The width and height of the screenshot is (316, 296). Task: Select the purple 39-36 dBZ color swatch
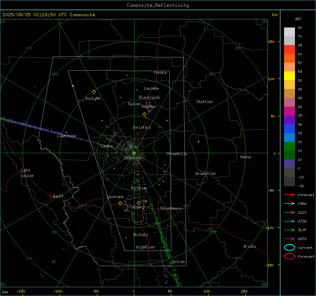pos(289,120)
